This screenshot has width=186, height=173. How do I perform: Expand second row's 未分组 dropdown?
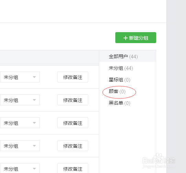click(20, 100)
